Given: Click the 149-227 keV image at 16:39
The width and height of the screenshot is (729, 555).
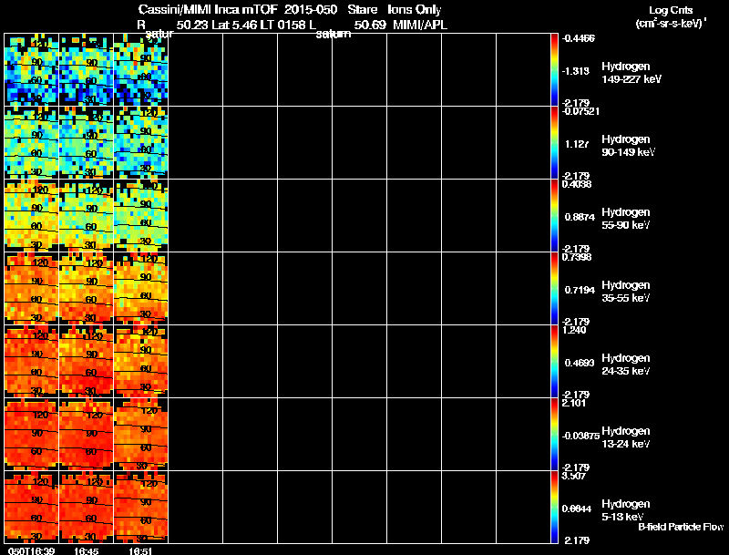Looking at the screenshot, I should pos(31,69).
